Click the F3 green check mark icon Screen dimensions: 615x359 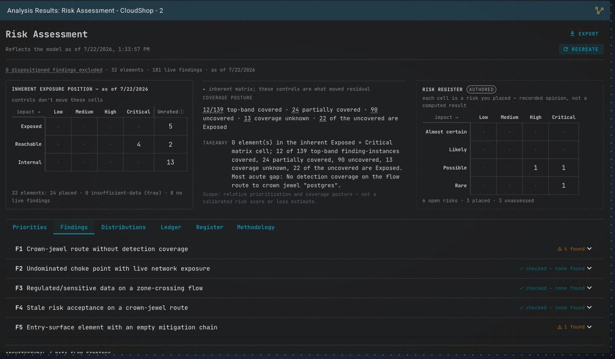[521, 288]
